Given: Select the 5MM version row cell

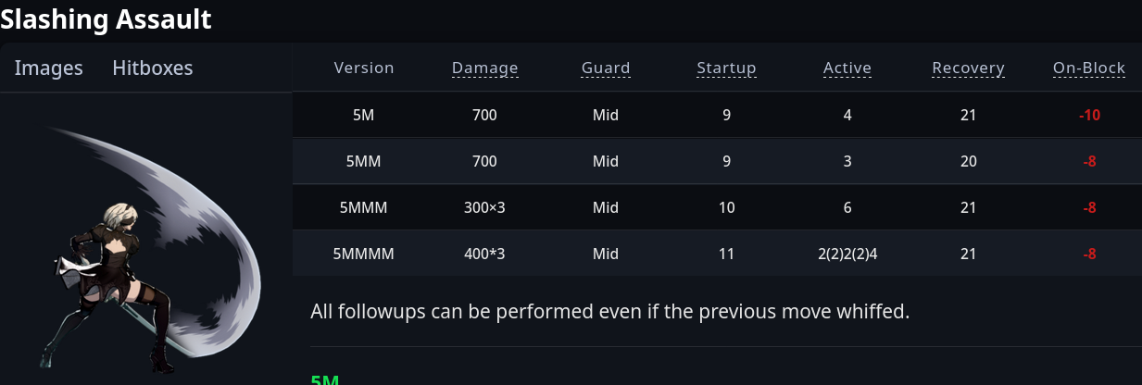Looking at the screenshot, I should point(364,161).
